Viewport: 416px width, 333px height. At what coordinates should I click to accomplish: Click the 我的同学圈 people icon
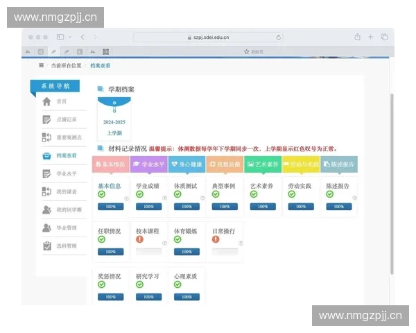click(46, 210)
